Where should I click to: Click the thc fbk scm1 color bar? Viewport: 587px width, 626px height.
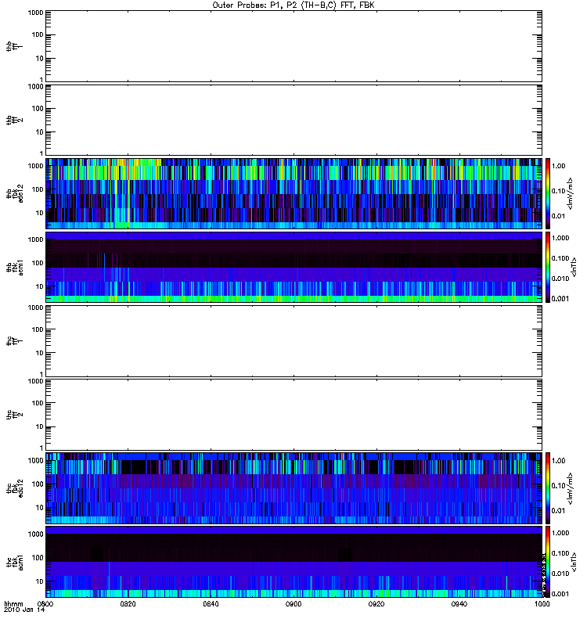(548, 562)
